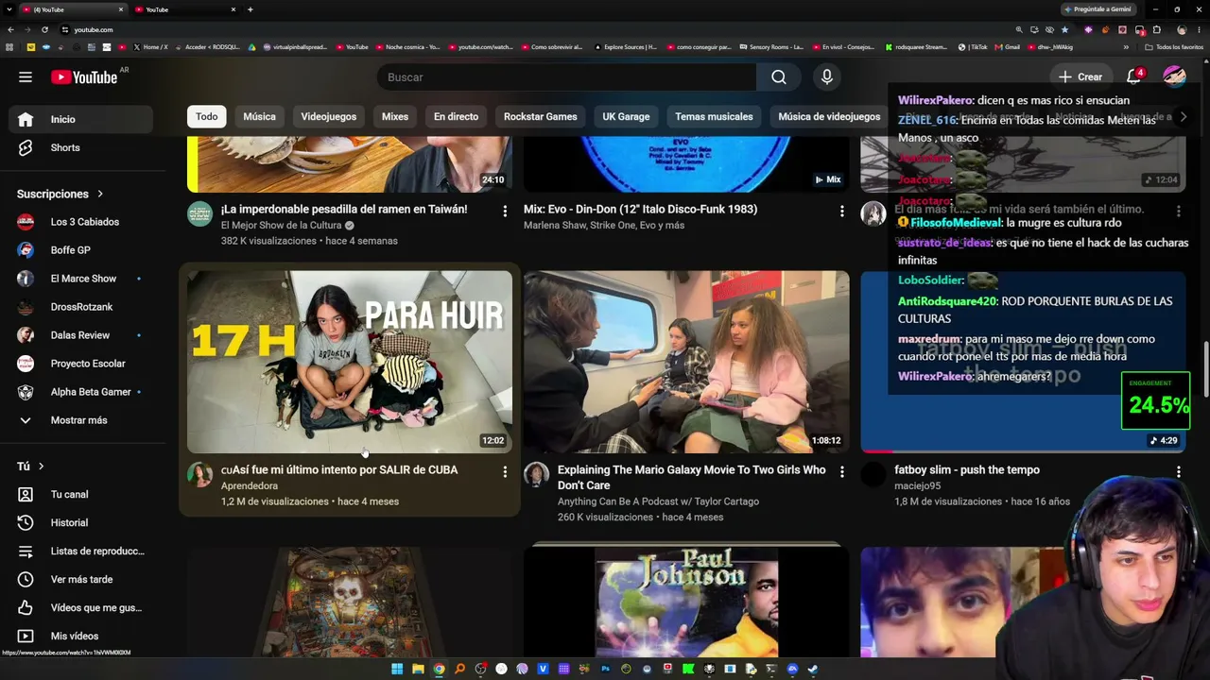Click the Windows Start button
1210x680 pixels.
pyautogui.click(x=397, y=670)
